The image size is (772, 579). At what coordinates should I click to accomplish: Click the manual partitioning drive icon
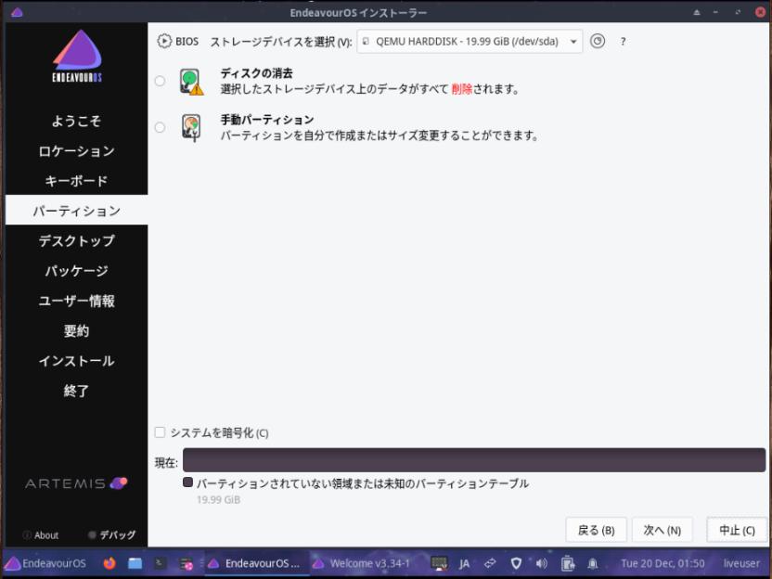click(x=191, y=127)
